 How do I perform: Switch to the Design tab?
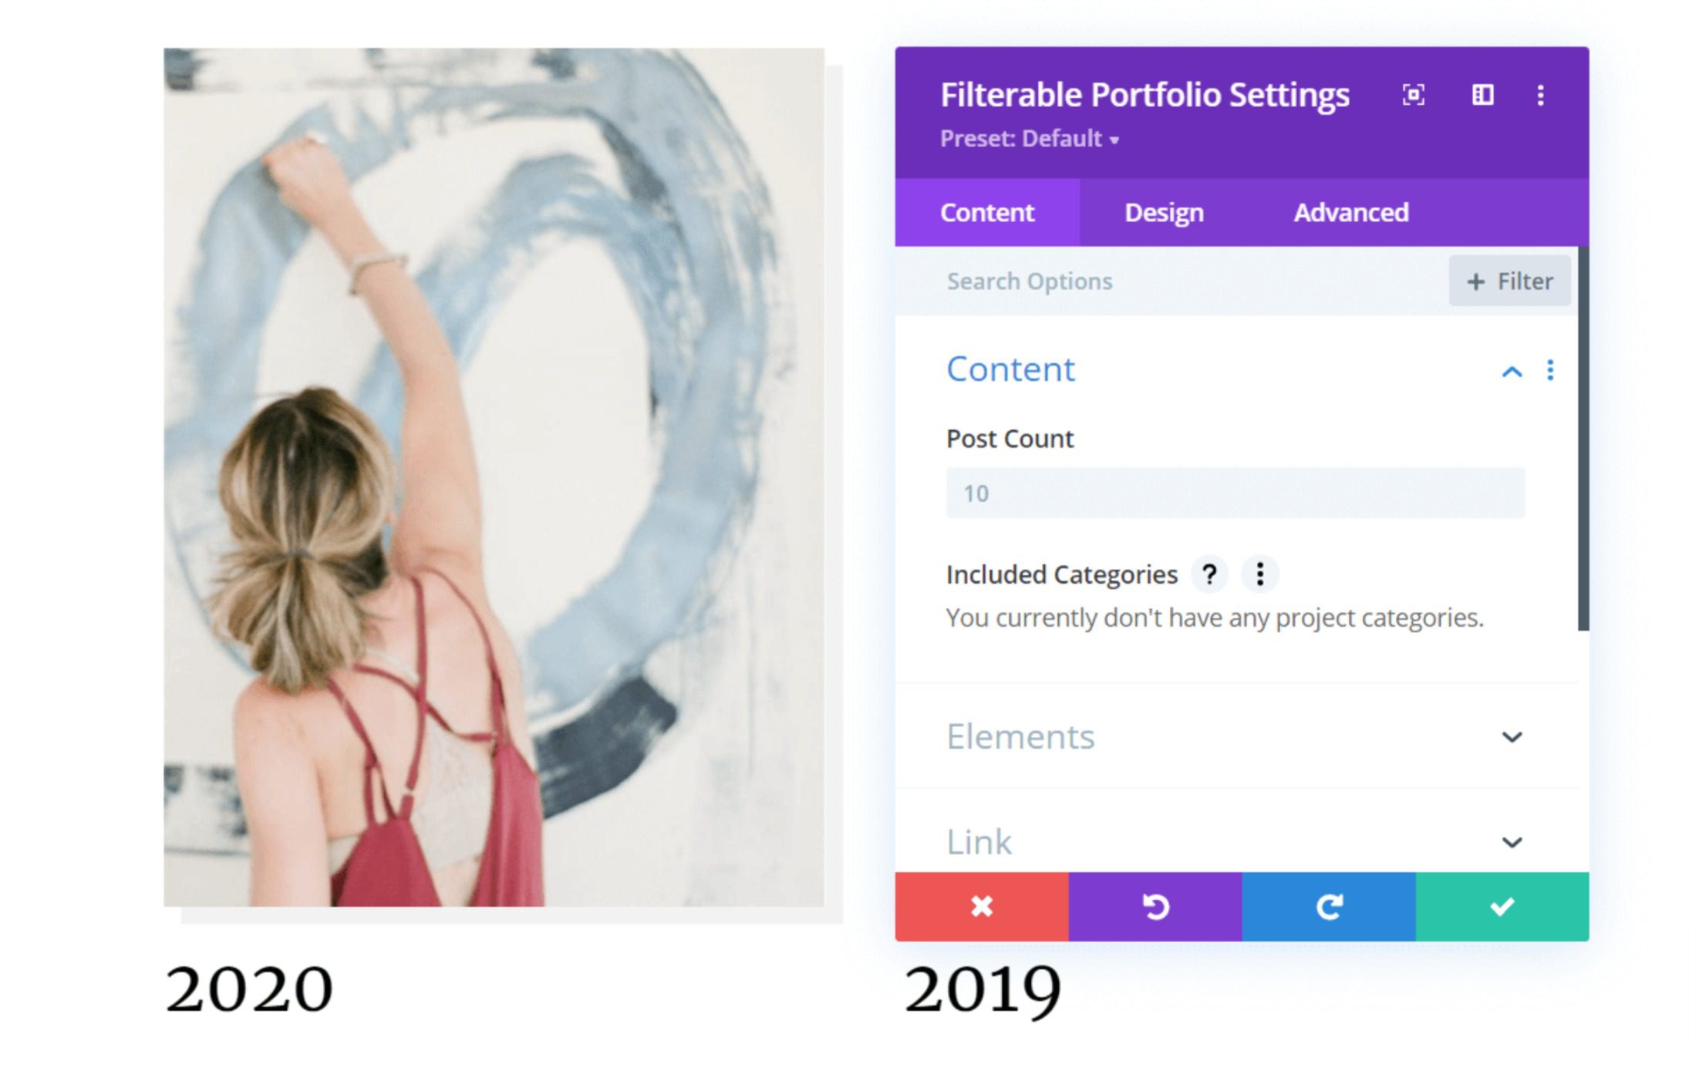[x=1164, y=213]
